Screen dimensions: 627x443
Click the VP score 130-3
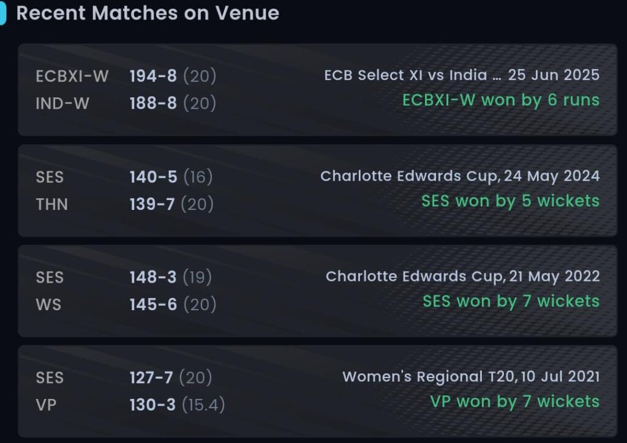152,405
